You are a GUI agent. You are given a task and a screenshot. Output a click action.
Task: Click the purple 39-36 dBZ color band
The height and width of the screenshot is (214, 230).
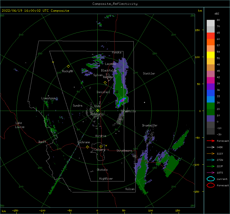pos(211,87)
